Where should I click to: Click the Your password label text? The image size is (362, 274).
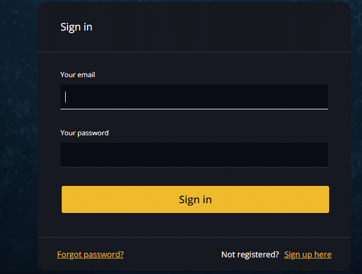tap(84, 133)
